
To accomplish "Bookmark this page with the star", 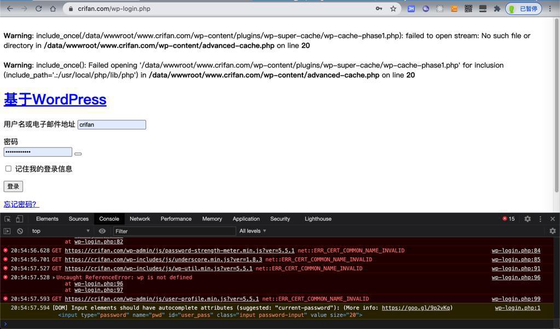I will tap(393, 9).
